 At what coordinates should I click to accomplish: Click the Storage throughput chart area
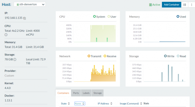[x=164, y=73]
